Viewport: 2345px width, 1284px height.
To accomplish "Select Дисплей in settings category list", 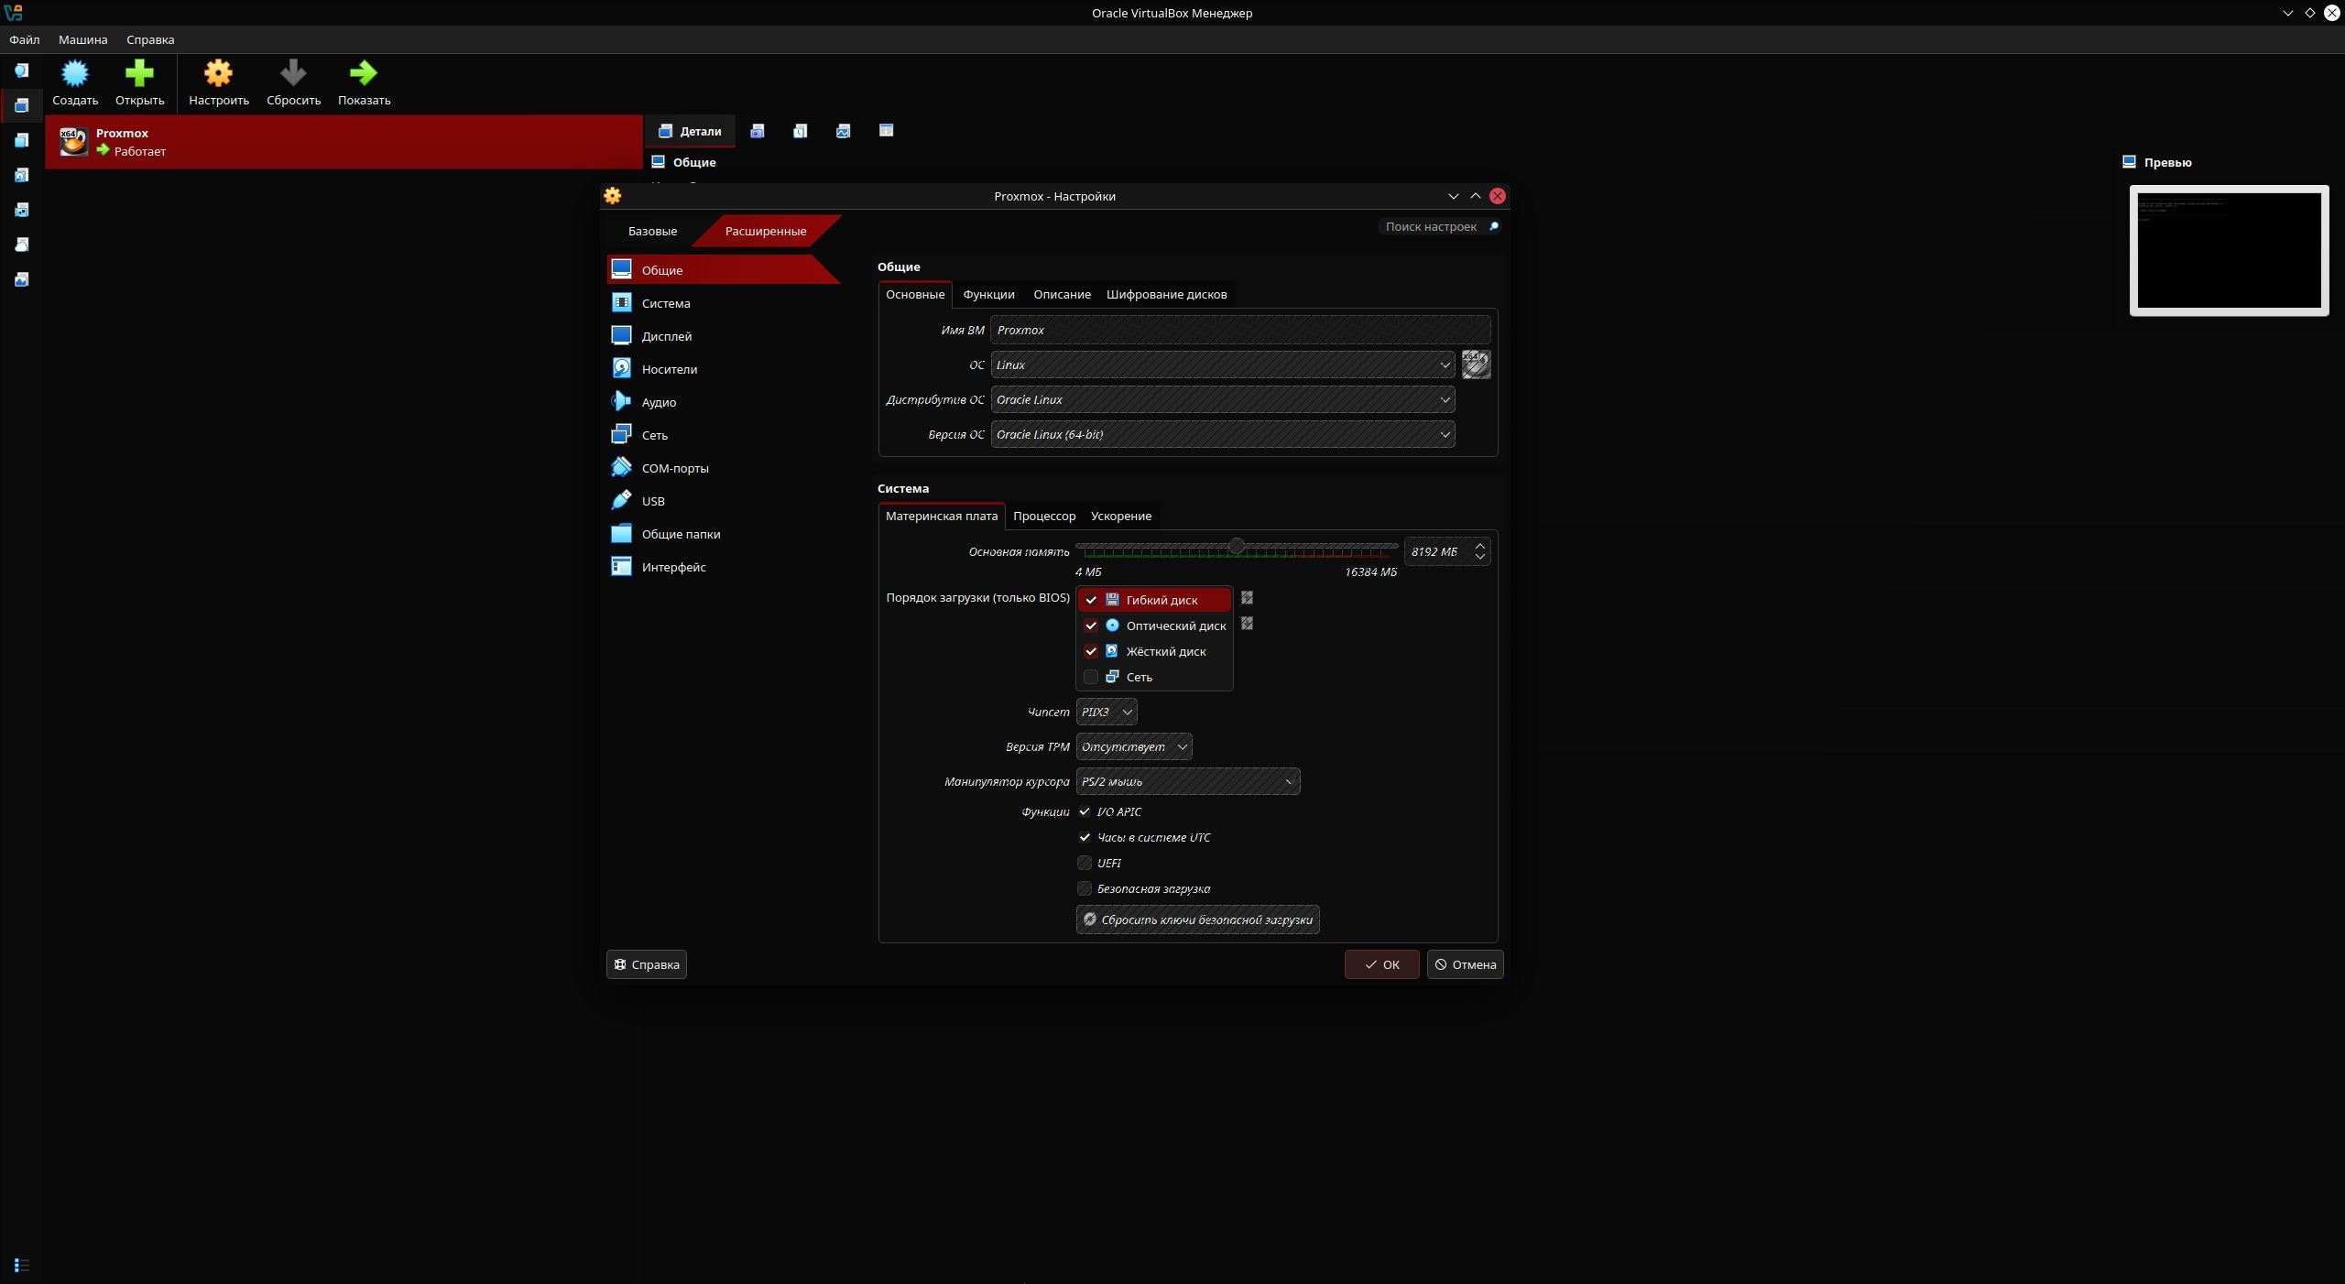I will 724,336.
